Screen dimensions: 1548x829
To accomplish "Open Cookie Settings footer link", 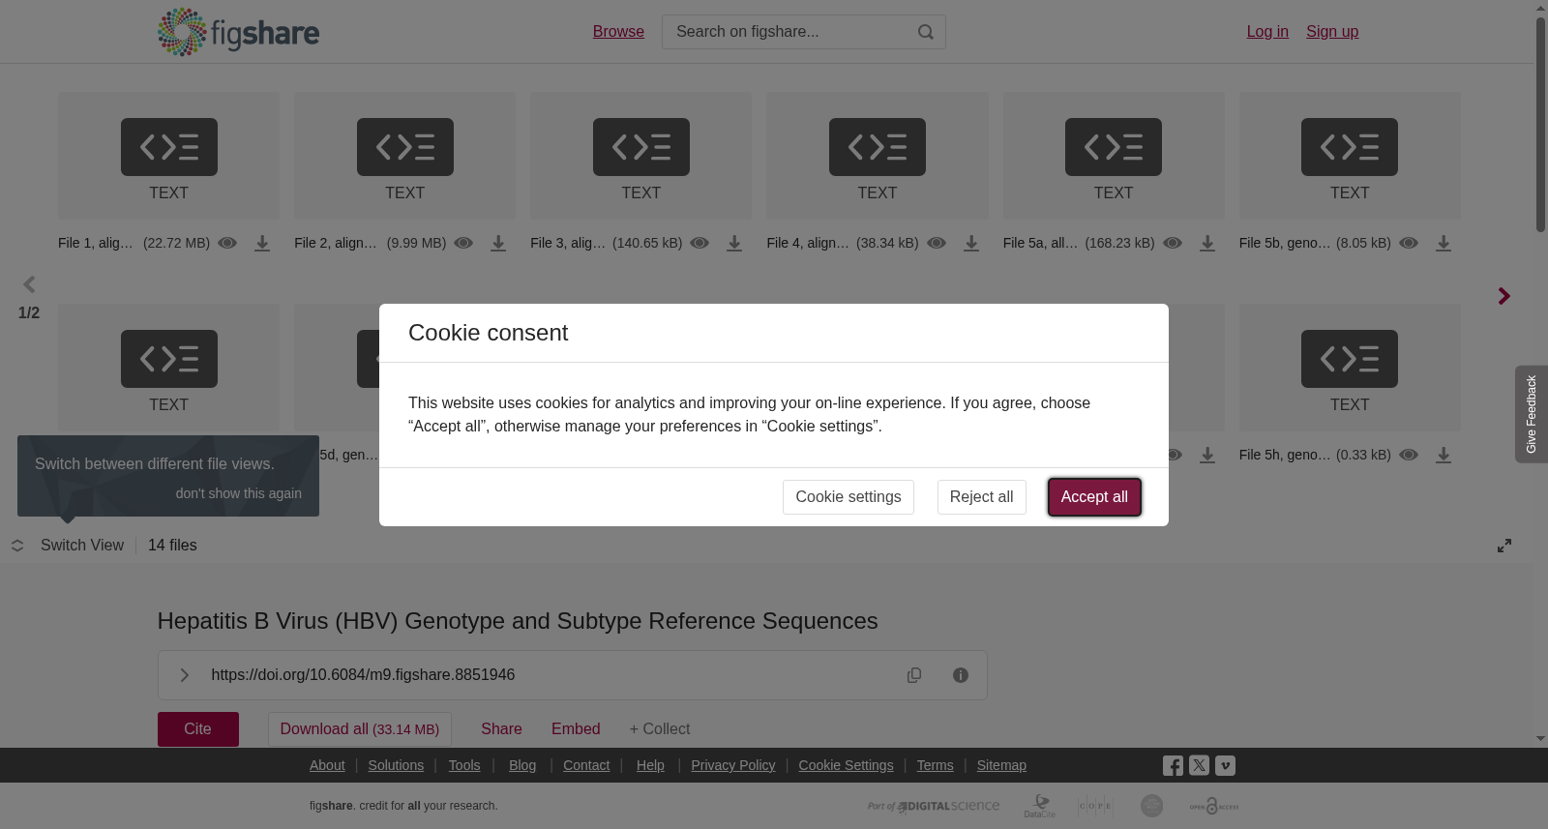I will (846, 765).
